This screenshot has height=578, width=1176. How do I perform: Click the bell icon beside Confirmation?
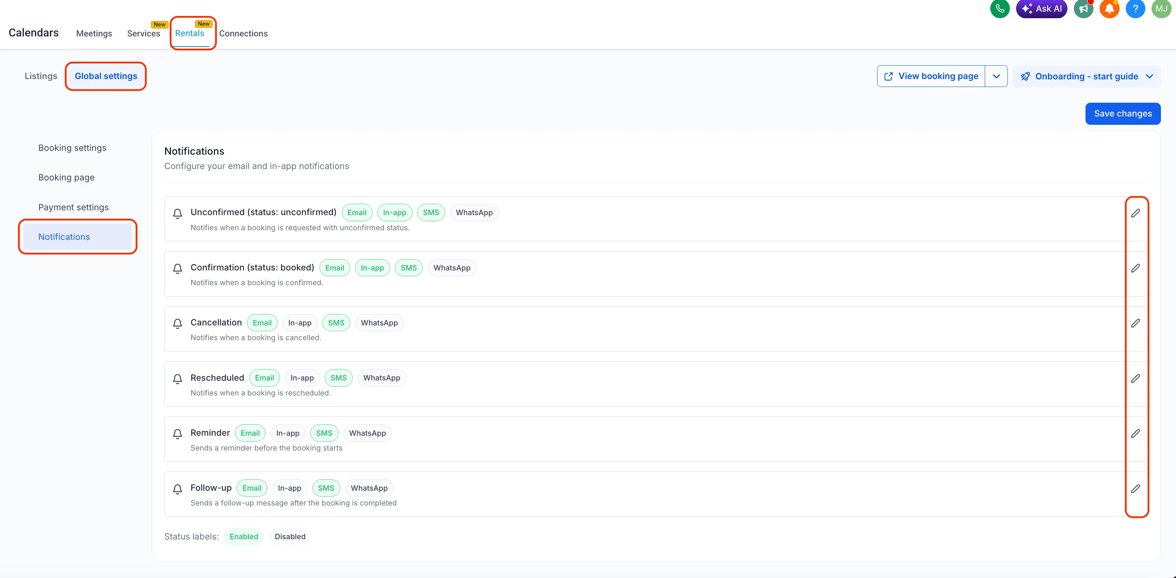point(177,269)
